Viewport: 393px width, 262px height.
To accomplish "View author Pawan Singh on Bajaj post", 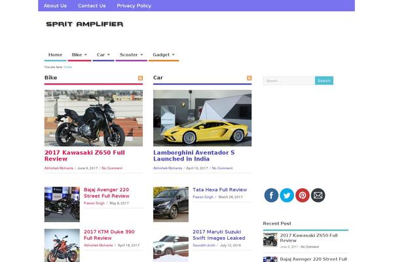I will 94,203.
